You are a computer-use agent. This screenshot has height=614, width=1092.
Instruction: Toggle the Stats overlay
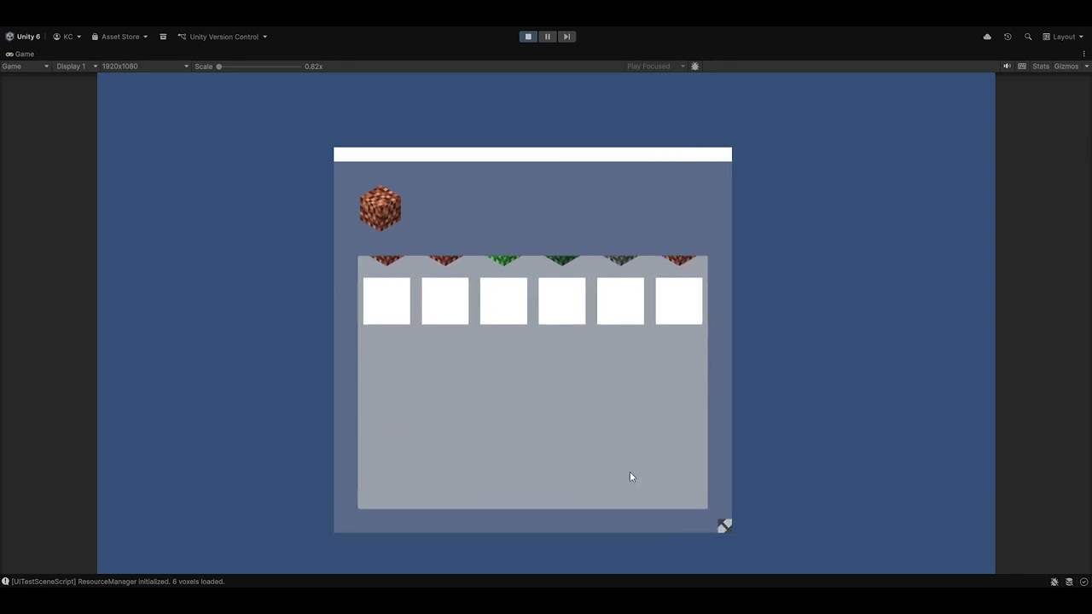[x=1041, y=67]
